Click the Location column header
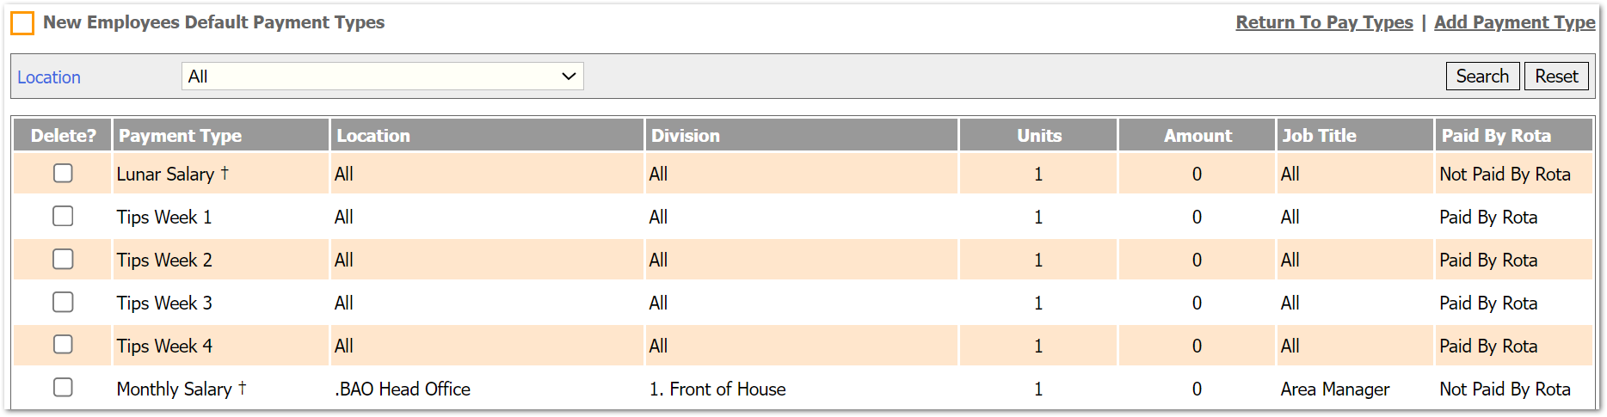The width and height of the screenshot is (1607, 417). tap(373, 136)
